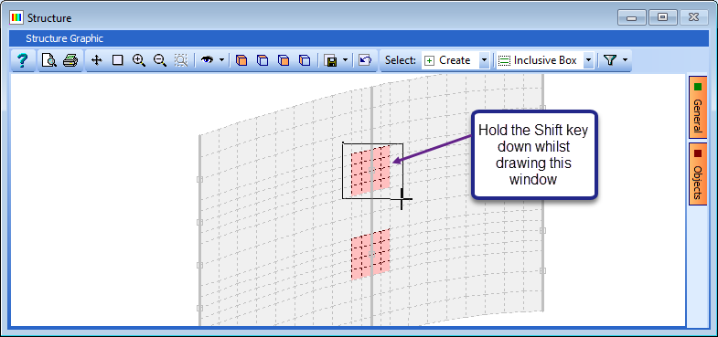
Task: Expand the eye icon dropdown arrow
Action: point(221,60)
